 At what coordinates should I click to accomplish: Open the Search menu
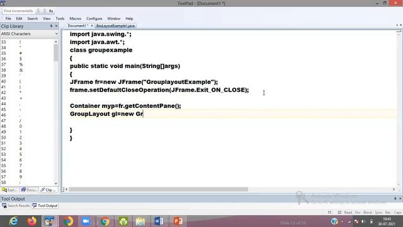(32, 18)
